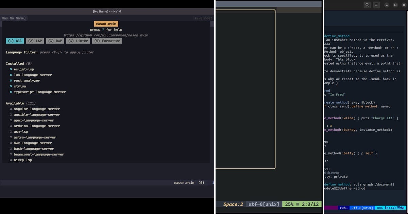The width and height of the screenshot is (408, 214).
Task: Click the 'ity: private' line
Action: pyautogui.click(x=336, y=177)
